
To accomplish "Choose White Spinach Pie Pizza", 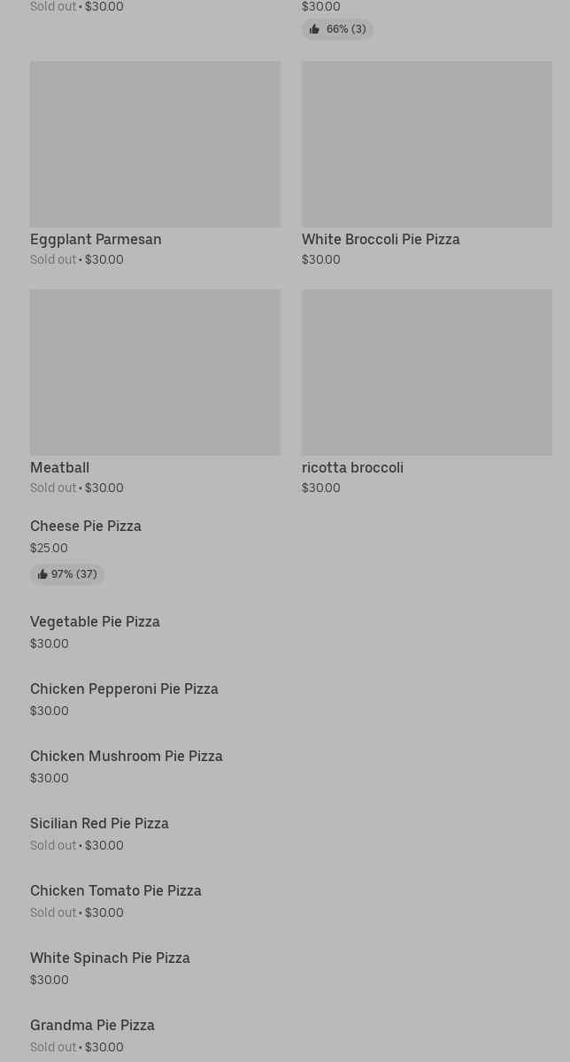I will 110,958.
